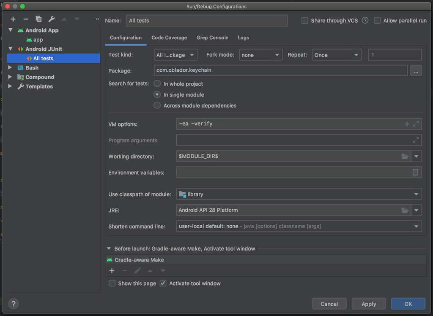This screenshot has width=433, height=316.
Task: Focus the Package input field
Action: click(281, 70)
